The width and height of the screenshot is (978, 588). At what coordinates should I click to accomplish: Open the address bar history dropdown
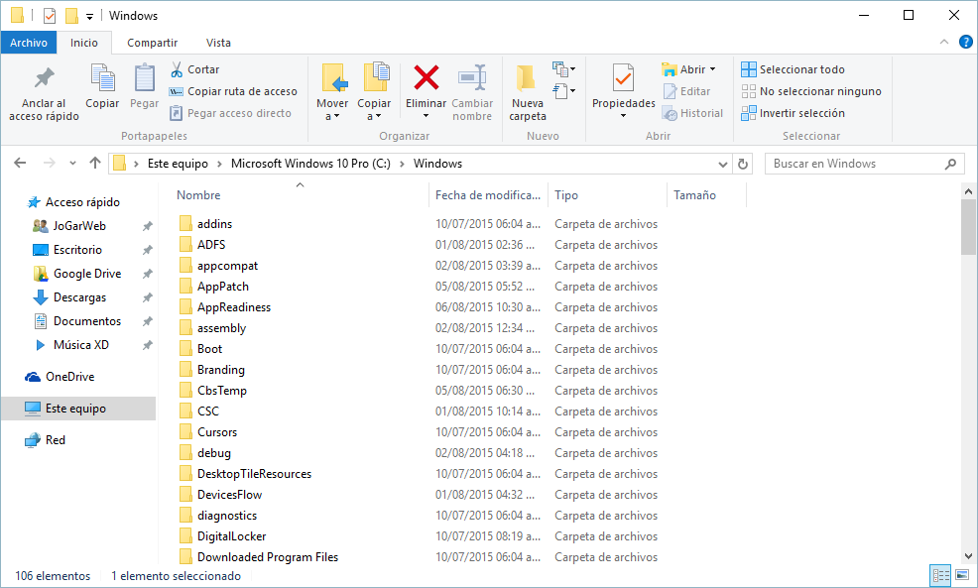[723, 164]
